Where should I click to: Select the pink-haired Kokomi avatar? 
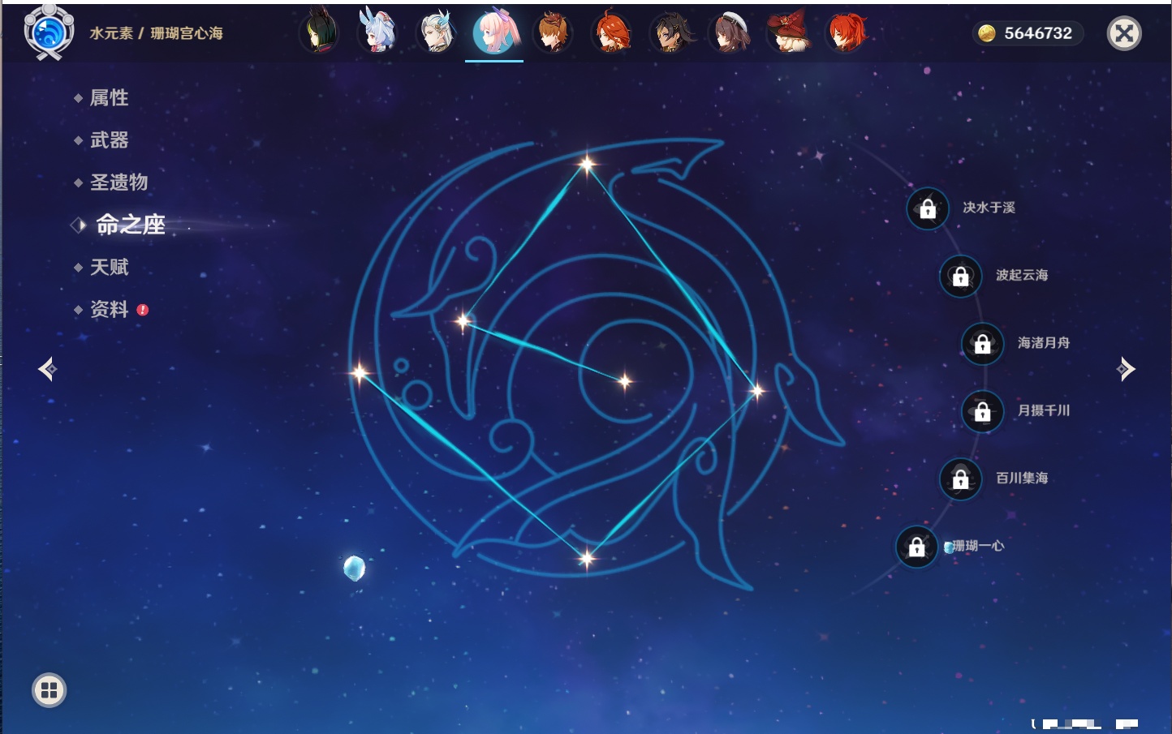click(494, 32)
